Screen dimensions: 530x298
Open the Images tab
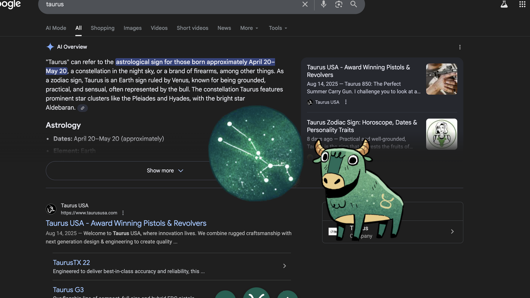pyautogui.click(x=132, y=28)
